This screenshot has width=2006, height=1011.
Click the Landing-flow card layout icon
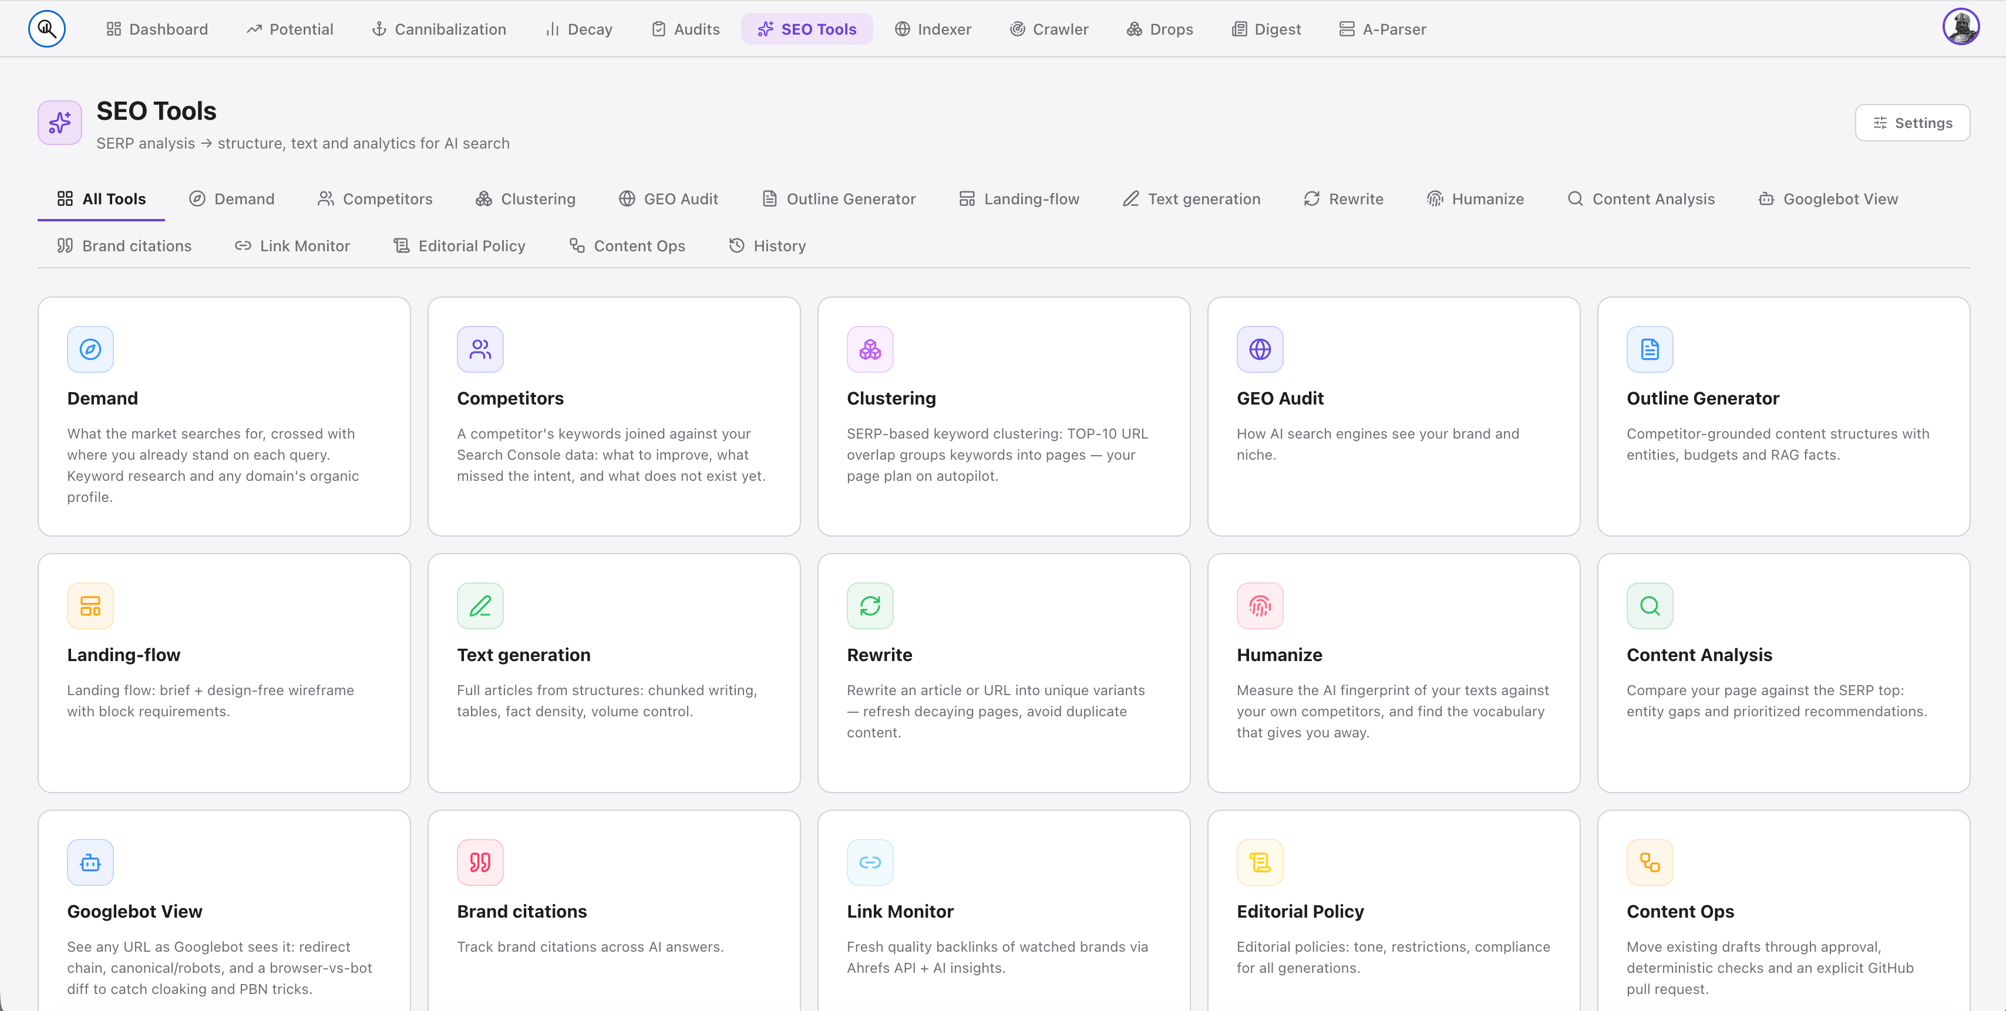click(90, 605)
